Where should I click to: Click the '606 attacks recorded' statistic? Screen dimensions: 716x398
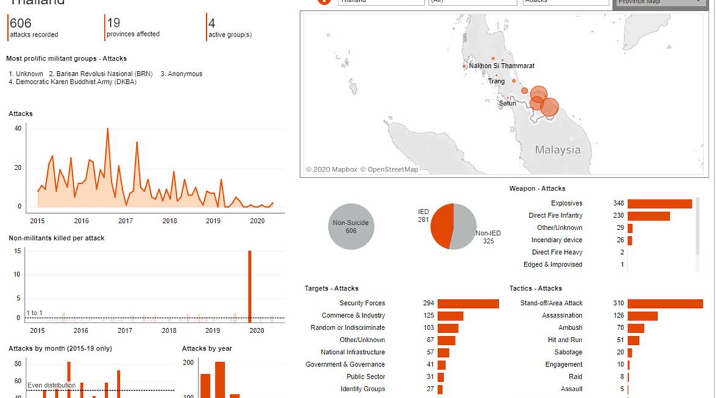coord(34,28)
